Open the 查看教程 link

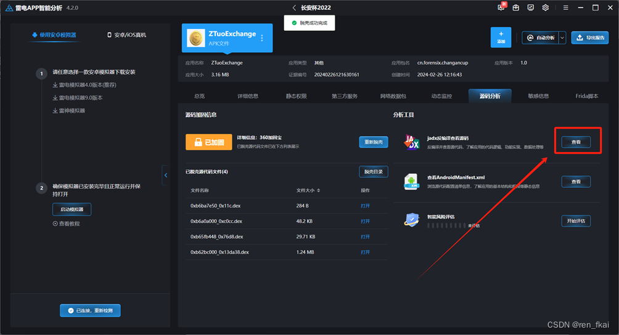67,224
